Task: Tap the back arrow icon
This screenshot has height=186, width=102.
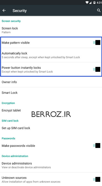Action: (4, 10)
